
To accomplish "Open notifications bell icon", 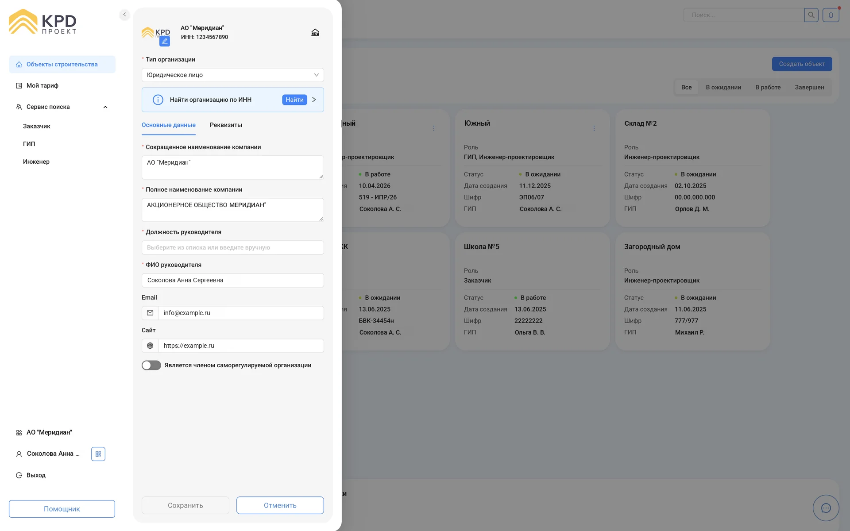I will coord(831,15).
